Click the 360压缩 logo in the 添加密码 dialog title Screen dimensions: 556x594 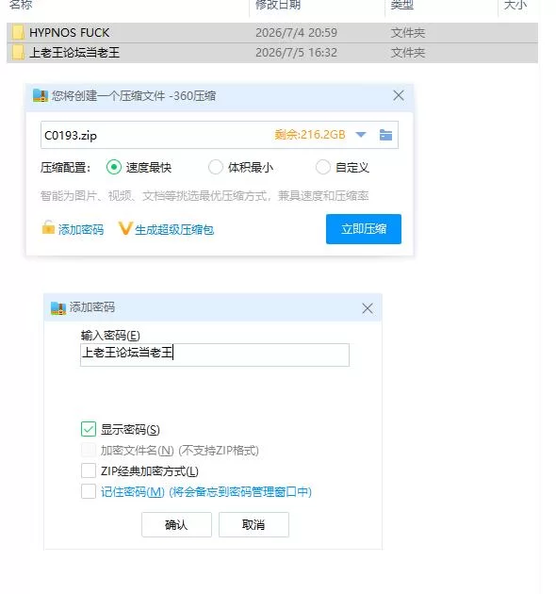coord(58,308)
